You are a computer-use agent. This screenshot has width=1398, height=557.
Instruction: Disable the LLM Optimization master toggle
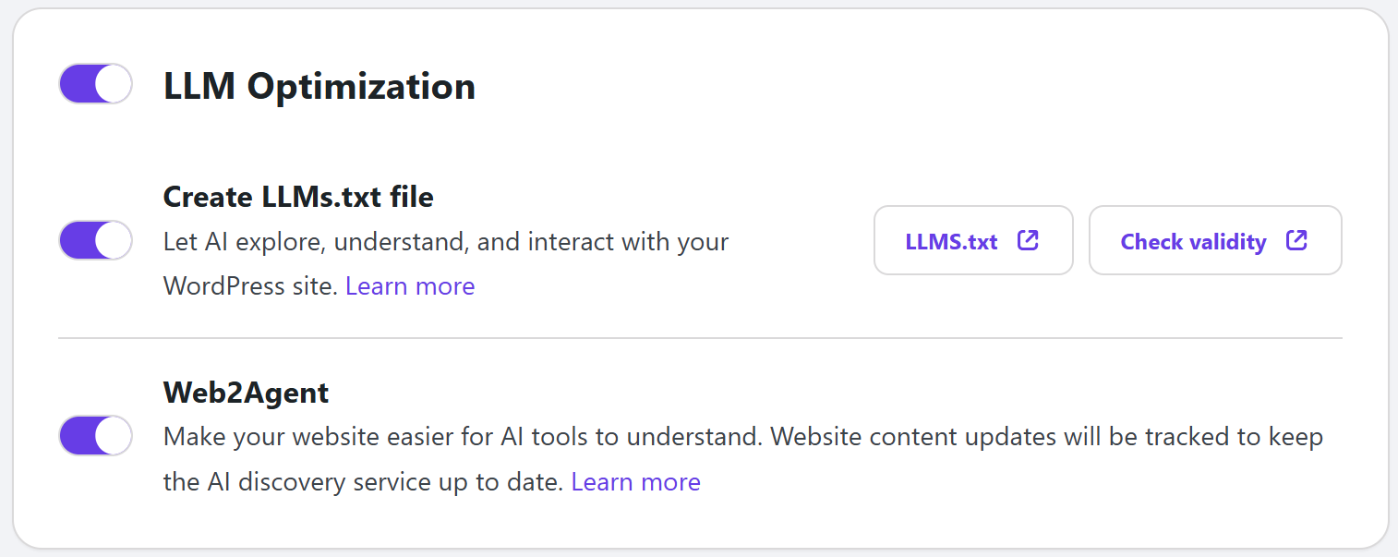(95, 84)
